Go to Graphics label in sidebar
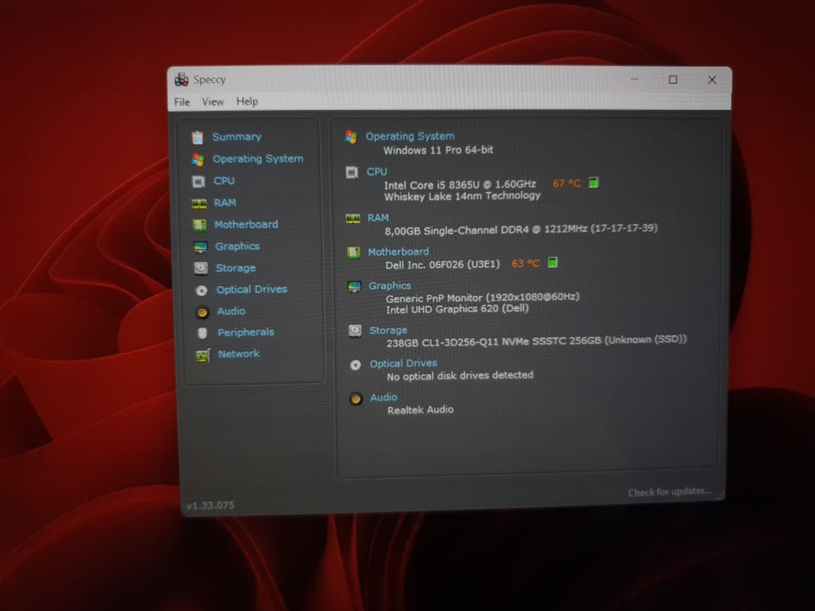This screenshot has width=815, height=611. point(238,246)
